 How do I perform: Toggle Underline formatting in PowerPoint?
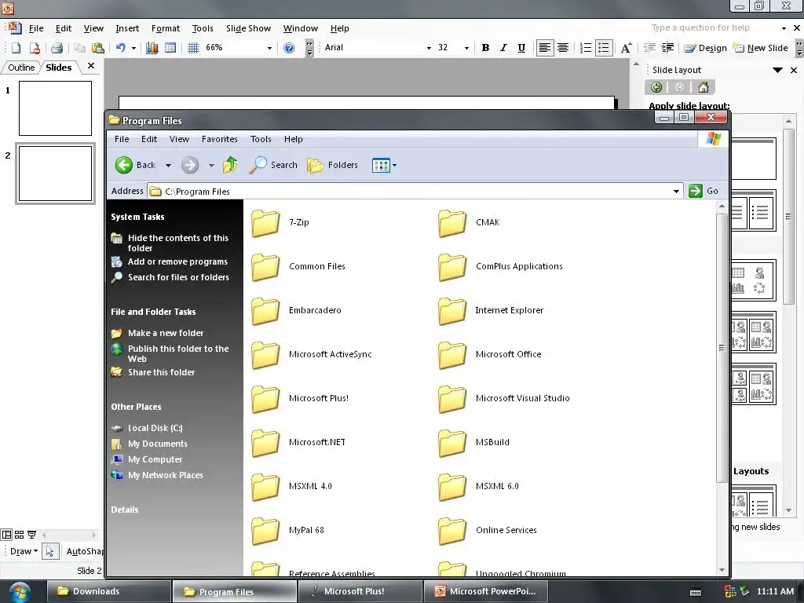tap(521, 48)
